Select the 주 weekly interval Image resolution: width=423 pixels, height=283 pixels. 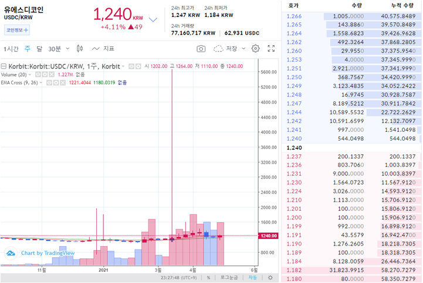28,49
